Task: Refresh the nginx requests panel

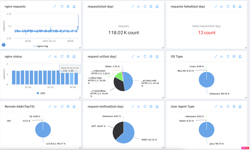Action: point(62,6)
